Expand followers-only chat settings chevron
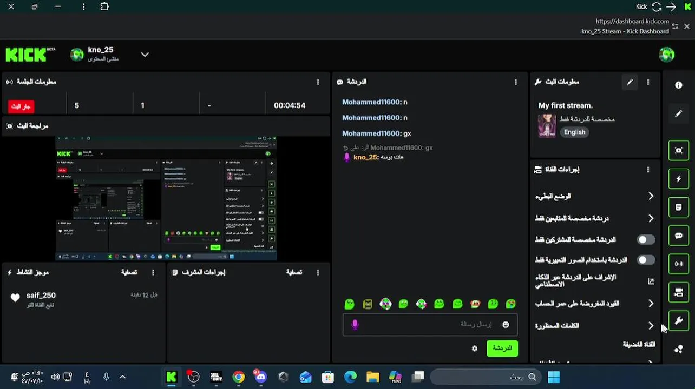This screenshot has width=695, height=389. coord(651,218)
